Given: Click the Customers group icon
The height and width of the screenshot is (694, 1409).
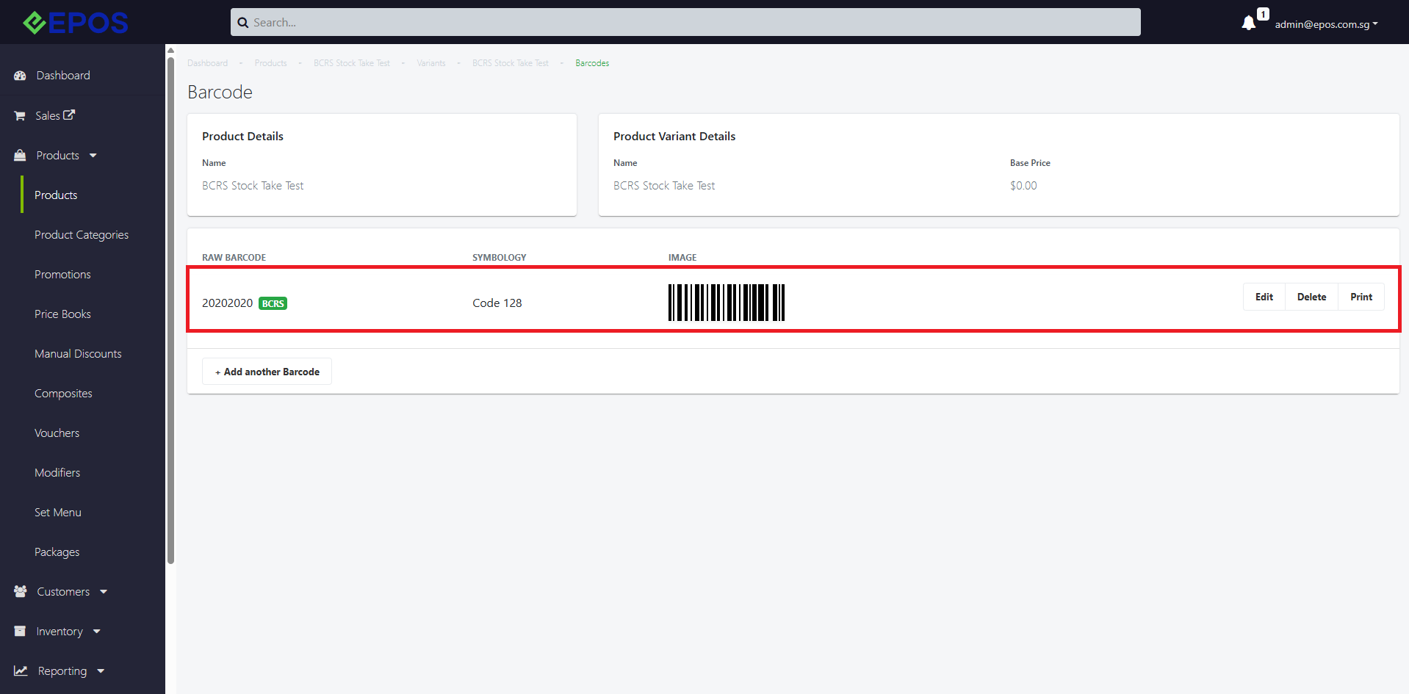Looking at the screenshot, I should (21, 591).
